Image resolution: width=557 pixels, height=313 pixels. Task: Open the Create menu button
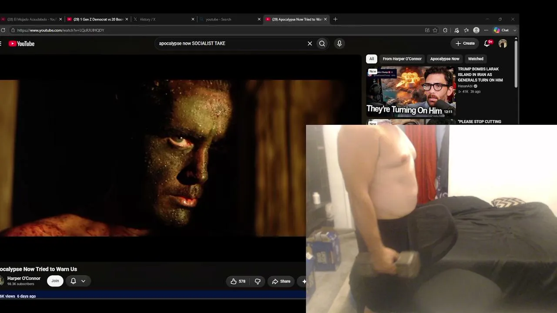[465, 43]
